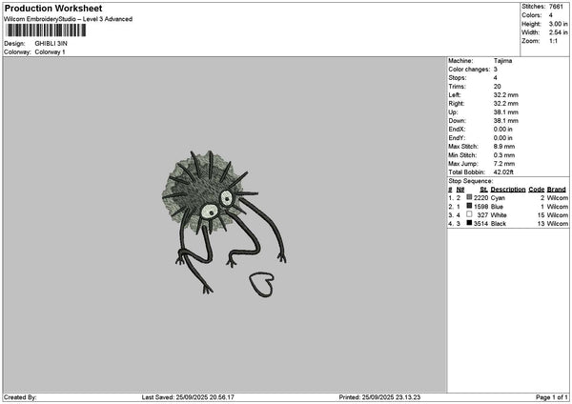Viewport: 572px width, 404px height.
Task: Click the heart outline in the design
Action: 261,284
